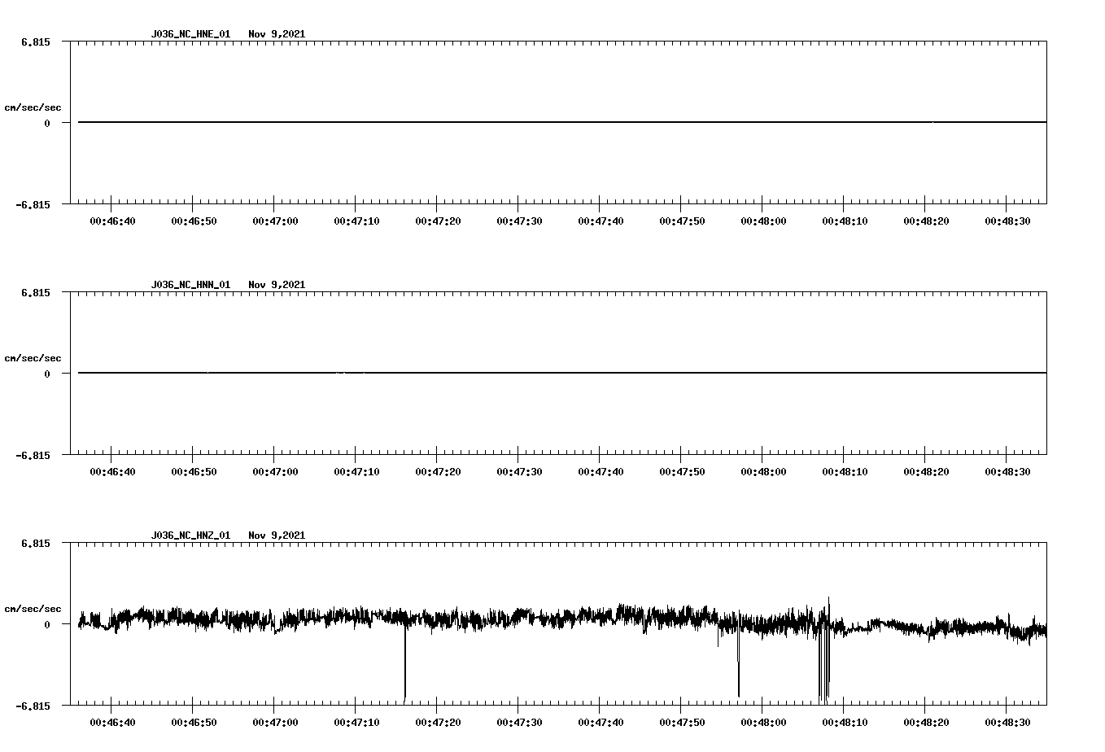Click 00:47:50 time label under HNE plot
The image size is (1105, 752).
click(682, 221)
